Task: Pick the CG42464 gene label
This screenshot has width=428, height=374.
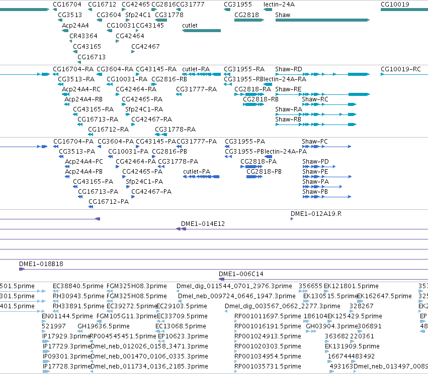Action: point(130,36)
